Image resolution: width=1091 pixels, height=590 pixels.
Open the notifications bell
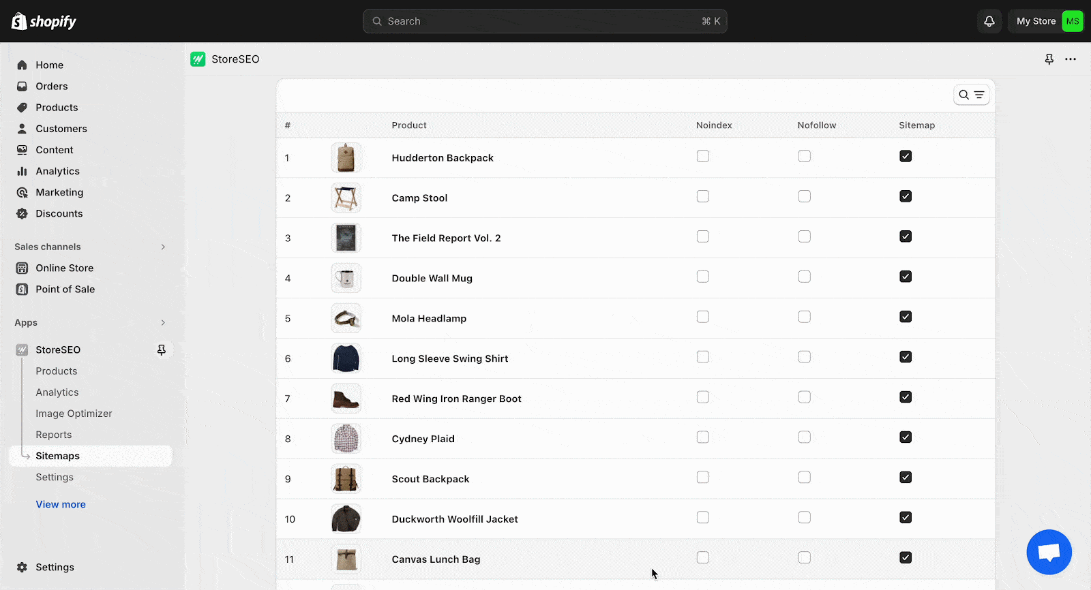point(989,21)
